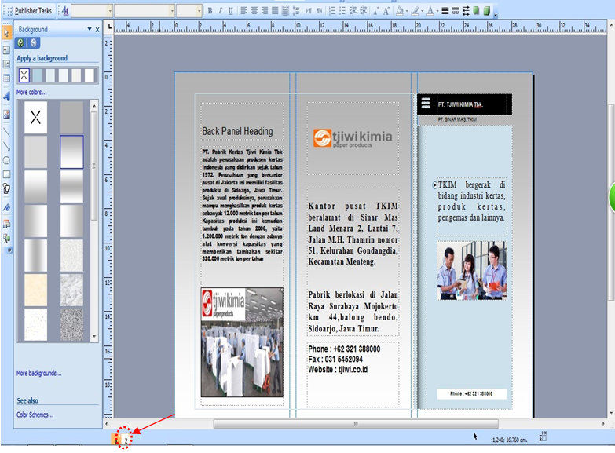615x453 pixels.
Task: Align text left
Action: click(244, 11)
